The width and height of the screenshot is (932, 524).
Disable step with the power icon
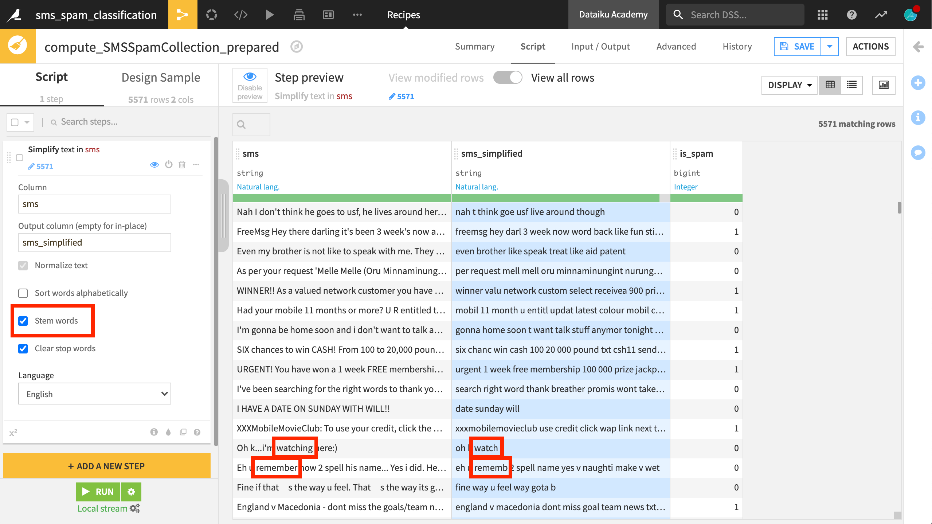pos(168,165)
